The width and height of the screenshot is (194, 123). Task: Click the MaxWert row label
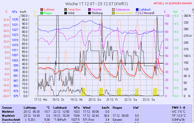[8, 115]
